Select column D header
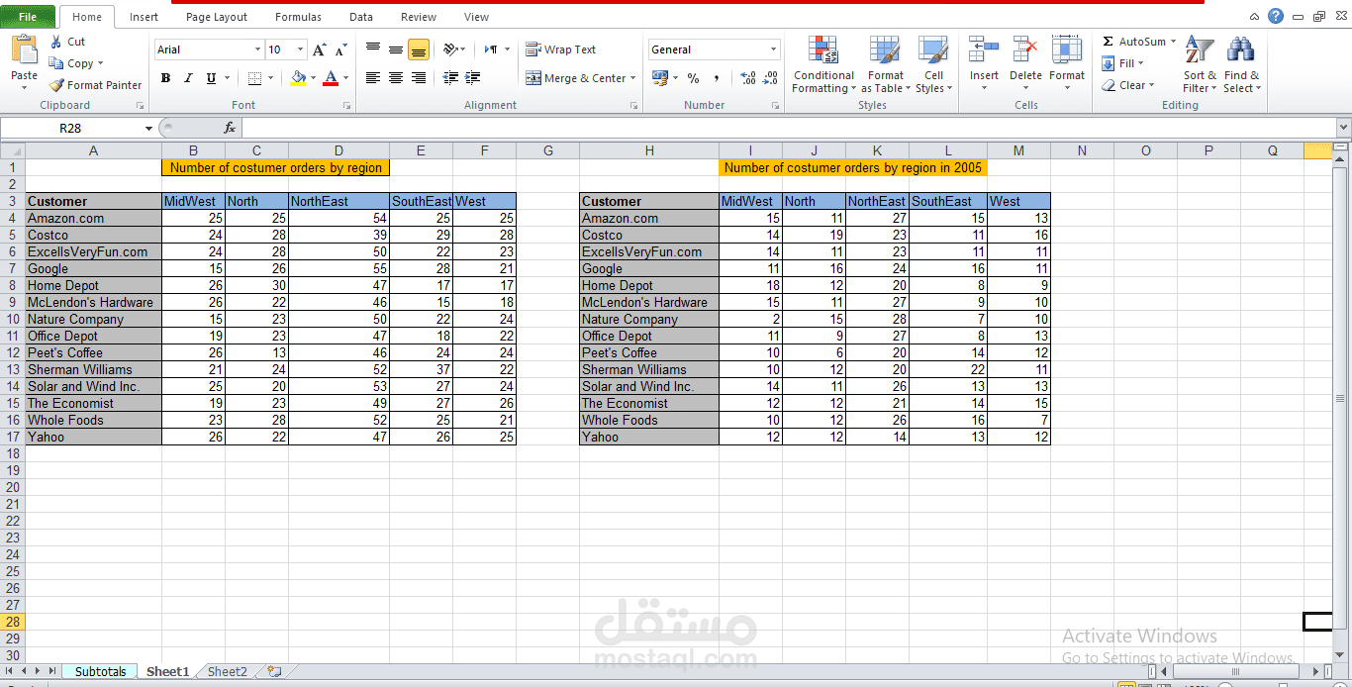Screen dimensions: 1352x687 338,150
